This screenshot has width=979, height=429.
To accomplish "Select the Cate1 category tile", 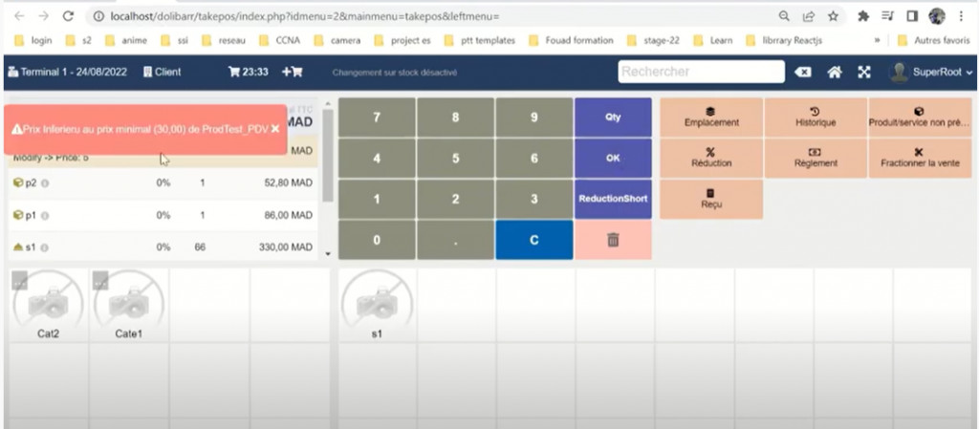I will click(x=129, y=306).
